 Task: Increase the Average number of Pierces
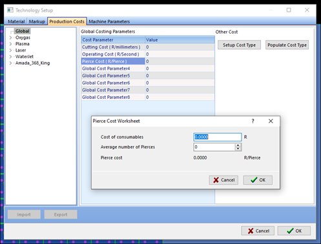(238, 145)
